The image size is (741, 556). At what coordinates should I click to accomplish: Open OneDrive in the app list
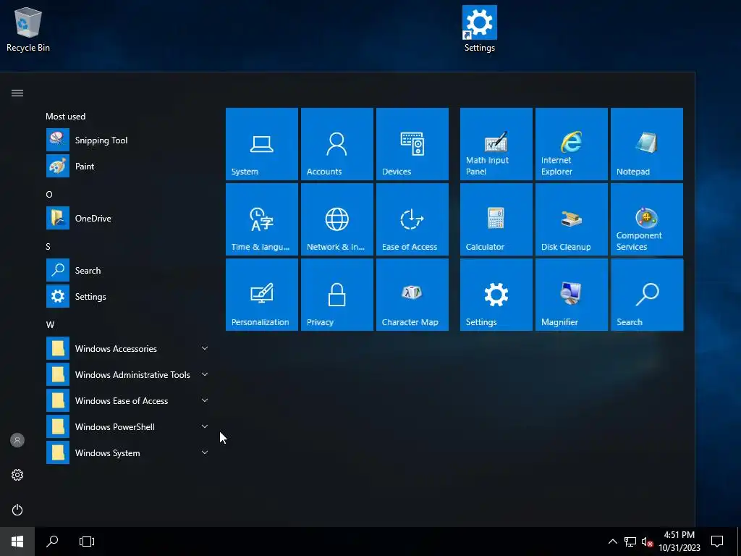click(x=127, y=218)
